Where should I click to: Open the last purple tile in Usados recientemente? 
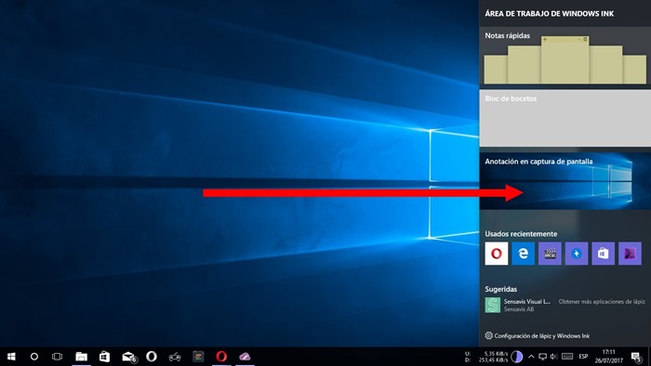(630, 254)
